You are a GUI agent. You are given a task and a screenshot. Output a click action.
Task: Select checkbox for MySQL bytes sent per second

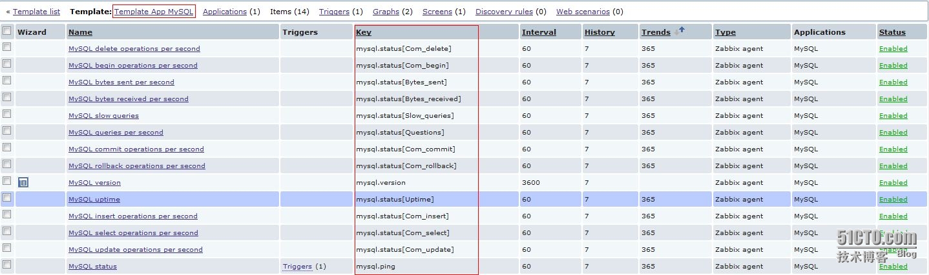point(7,81)
